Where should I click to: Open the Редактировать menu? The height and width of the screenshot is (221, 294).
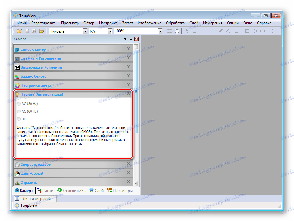(x=44, y=23)
